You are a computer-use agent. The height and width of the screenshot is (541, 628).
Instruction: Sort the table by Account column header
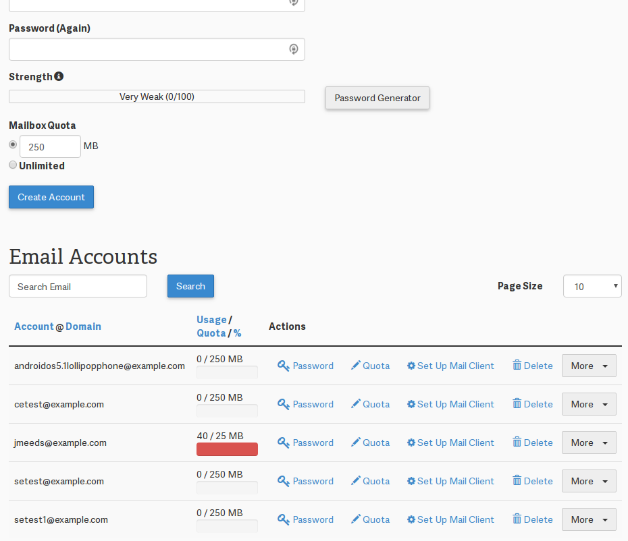pyautogui.click(x=34, y=326)
